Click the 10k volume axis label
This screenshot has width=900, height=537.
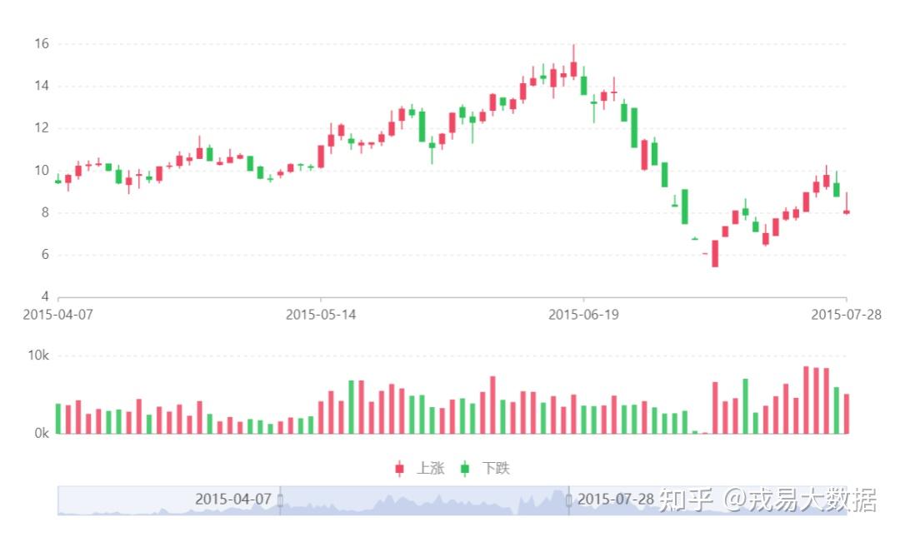tap(38, 356)
